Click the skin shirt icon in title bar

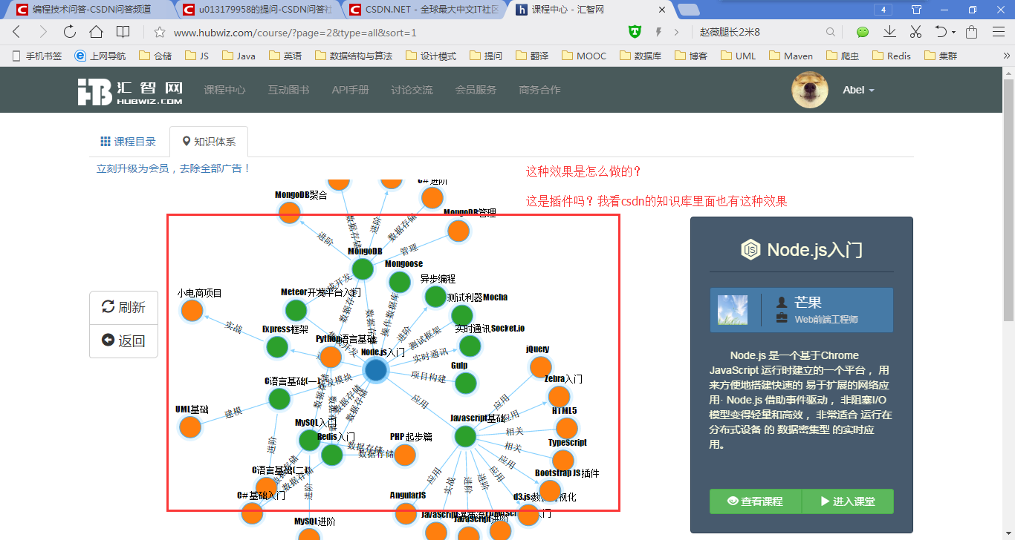[x=916, y=10]
